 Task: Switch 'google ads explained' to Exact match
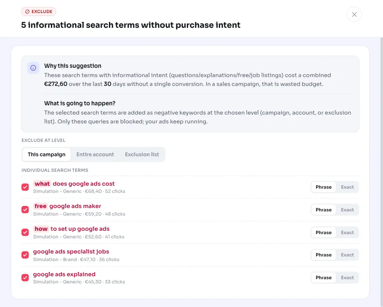pos(347,278)
